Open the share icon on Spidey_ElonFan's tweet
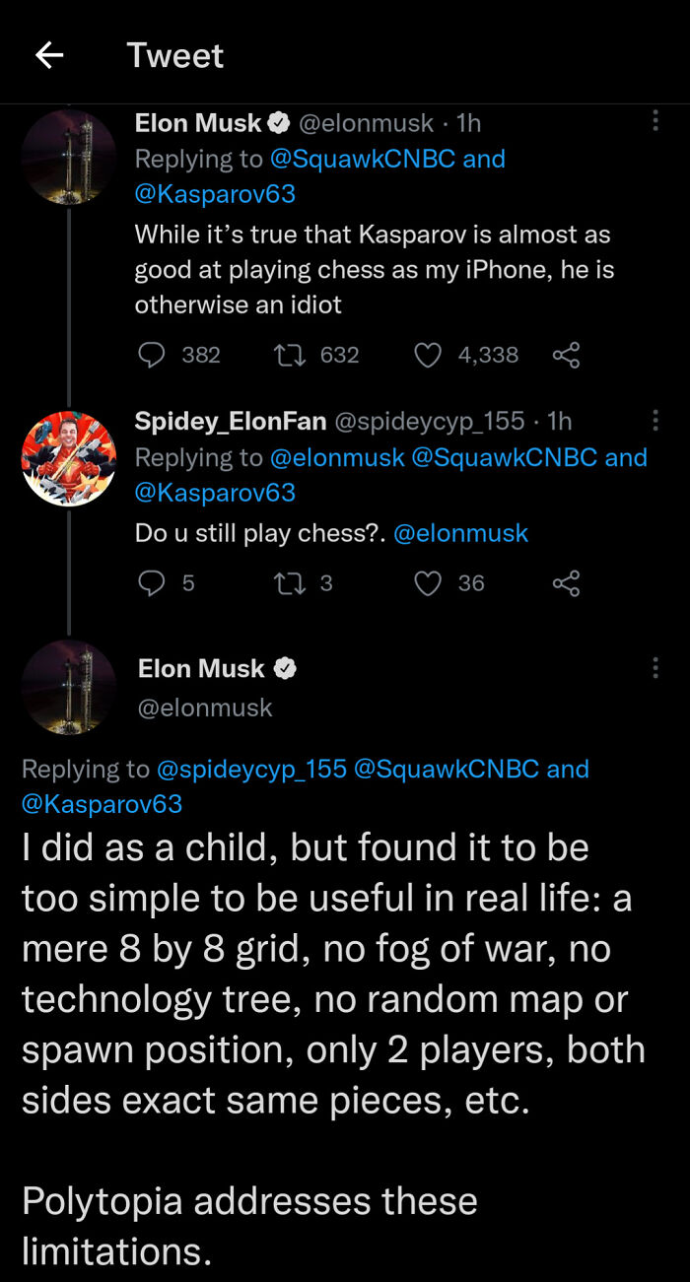Viewport: 690px width, 1282px height. pyautogui.click(x=567, y=583)
